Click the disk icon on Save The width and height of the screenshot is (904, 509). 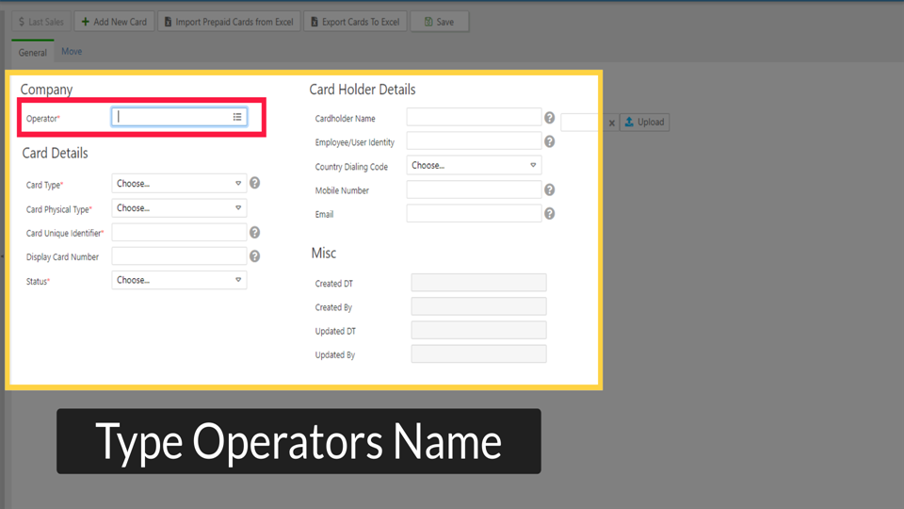[428, 22]
